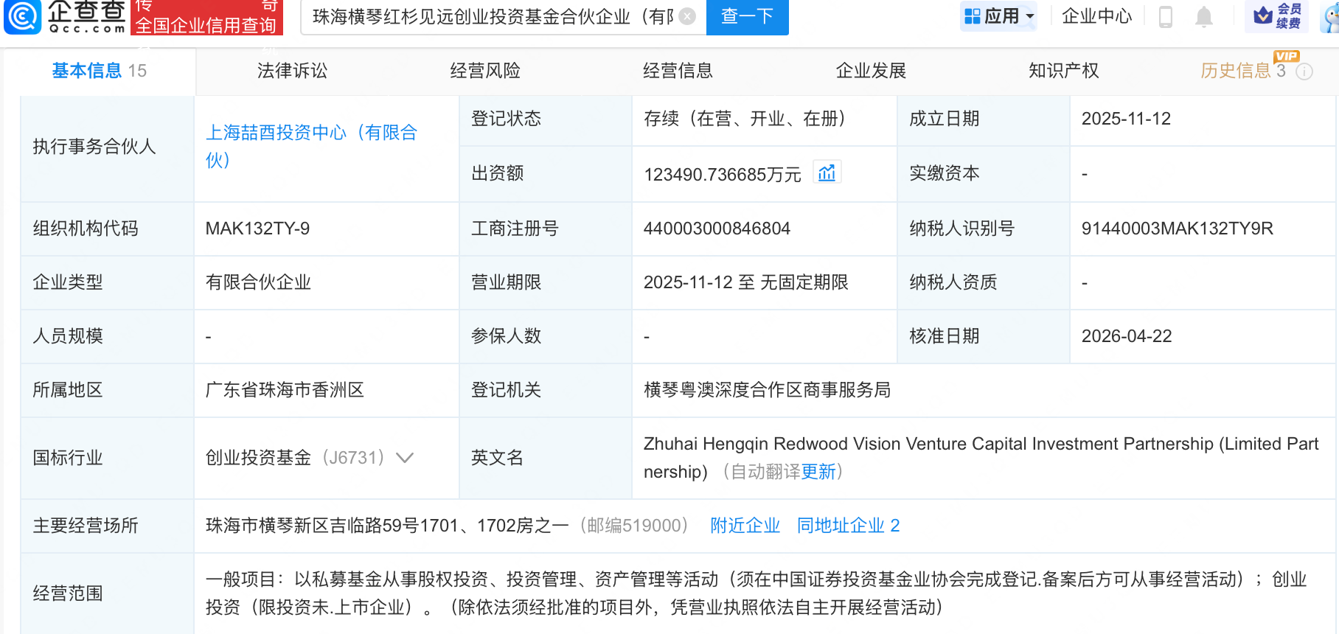This screenshot has width=1339, height=634.
Task: Open the notifications bell
Action: coord(1203,16)
